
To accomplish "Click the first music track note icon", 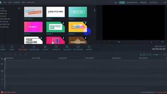I will point(2,79).
